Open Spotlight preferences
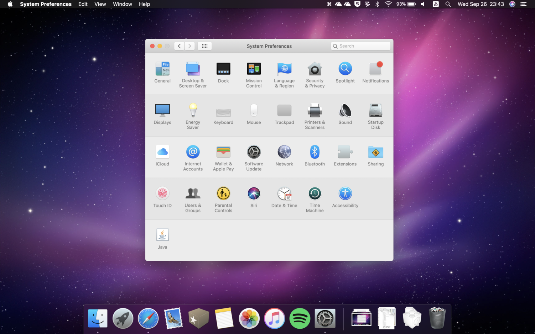This screenshot has height=334, width=535. pos(345,73)
